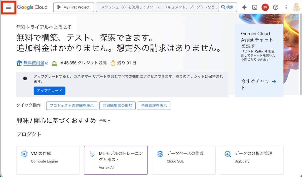Click the page vertical scrollbar
Image resolution: width=302 pixels, height=177 pixels.
[x=301, y=54]
